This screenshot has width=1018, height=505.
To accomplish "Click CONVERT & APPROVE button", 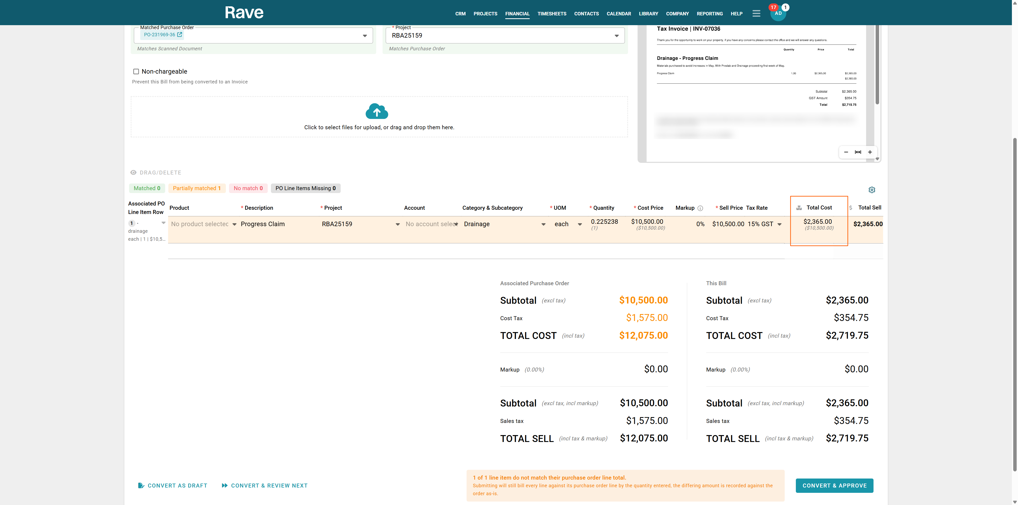I will click(835, 486).
